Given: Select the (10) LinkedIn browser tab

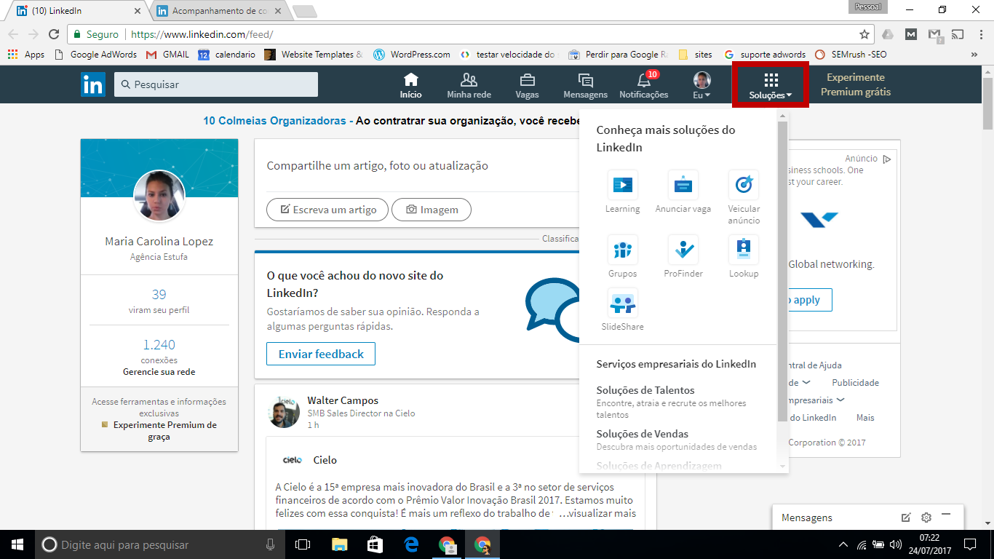Looking at the screenshot, I should 80,11.
